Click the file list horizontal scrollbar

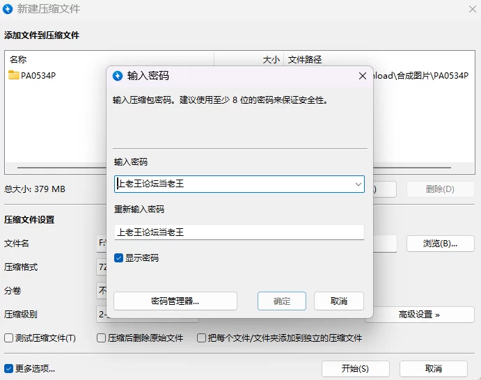pos(234,168)
